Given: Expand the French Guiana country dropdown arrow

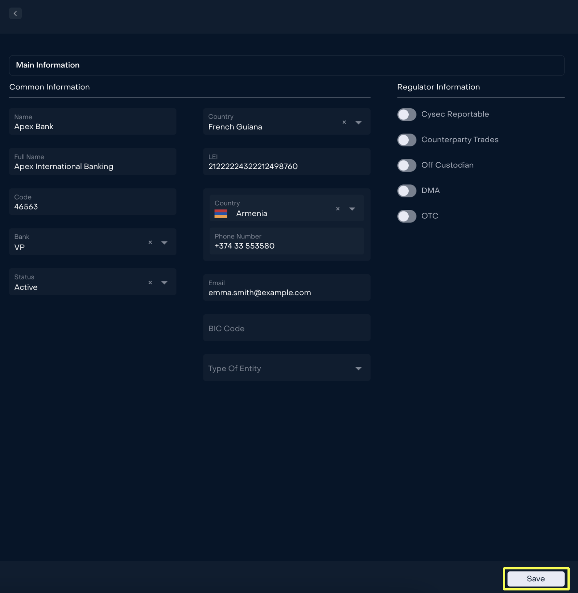Looking at the screenshot, I should (x=358, y=123).
